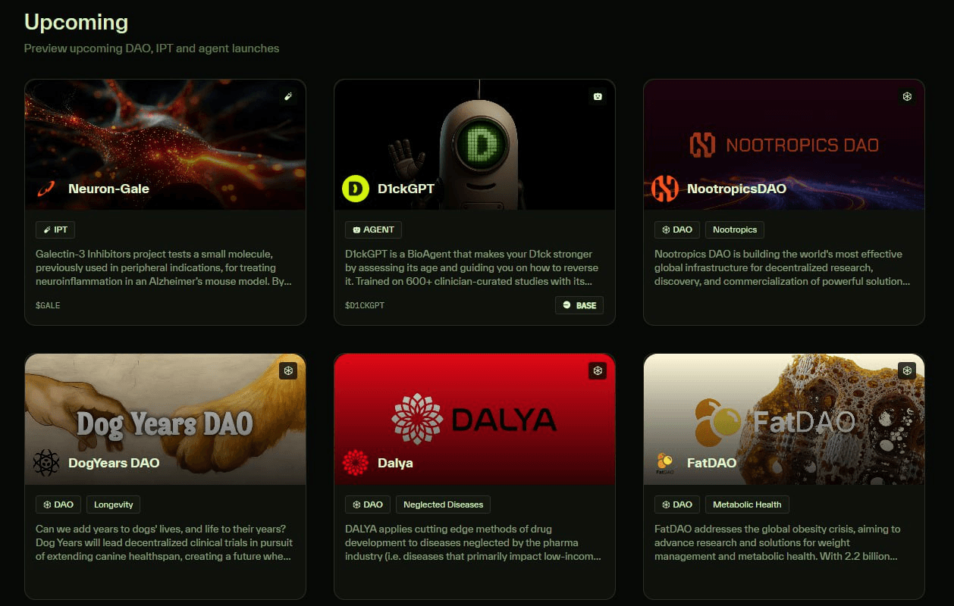Image resolution: width=954 pixels, height=606 pixels.
Task: Select the Metabolic Health tag
Action: tap(747, 504)
